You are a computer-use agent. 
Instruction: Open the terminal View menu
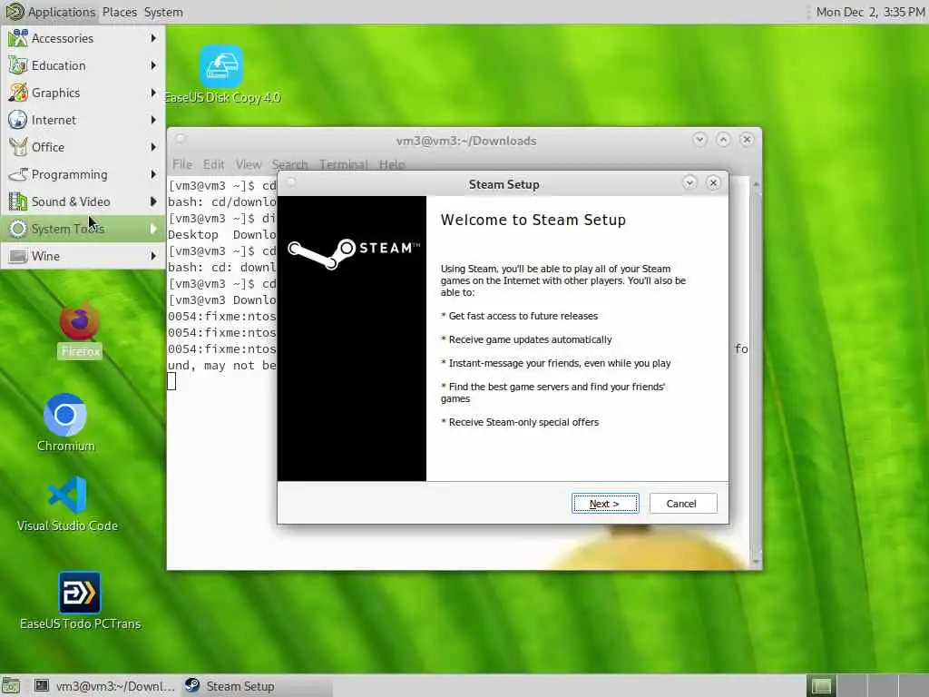[249, 164]
